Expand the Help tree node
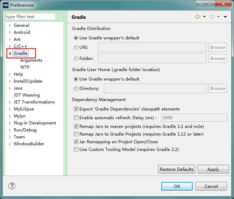 tap(10, 74)
